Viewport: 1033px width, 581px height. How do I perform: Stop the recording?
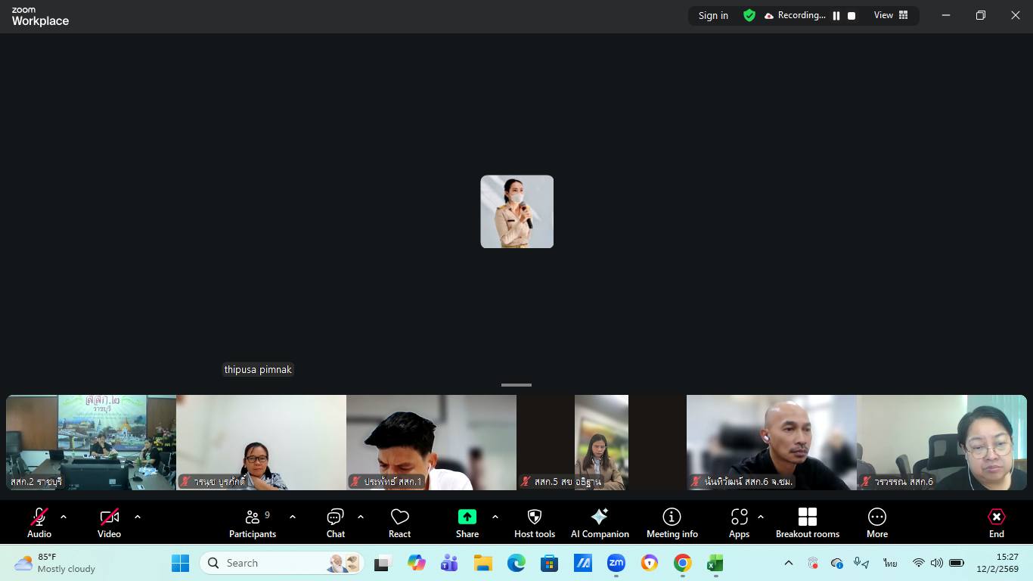852,16
